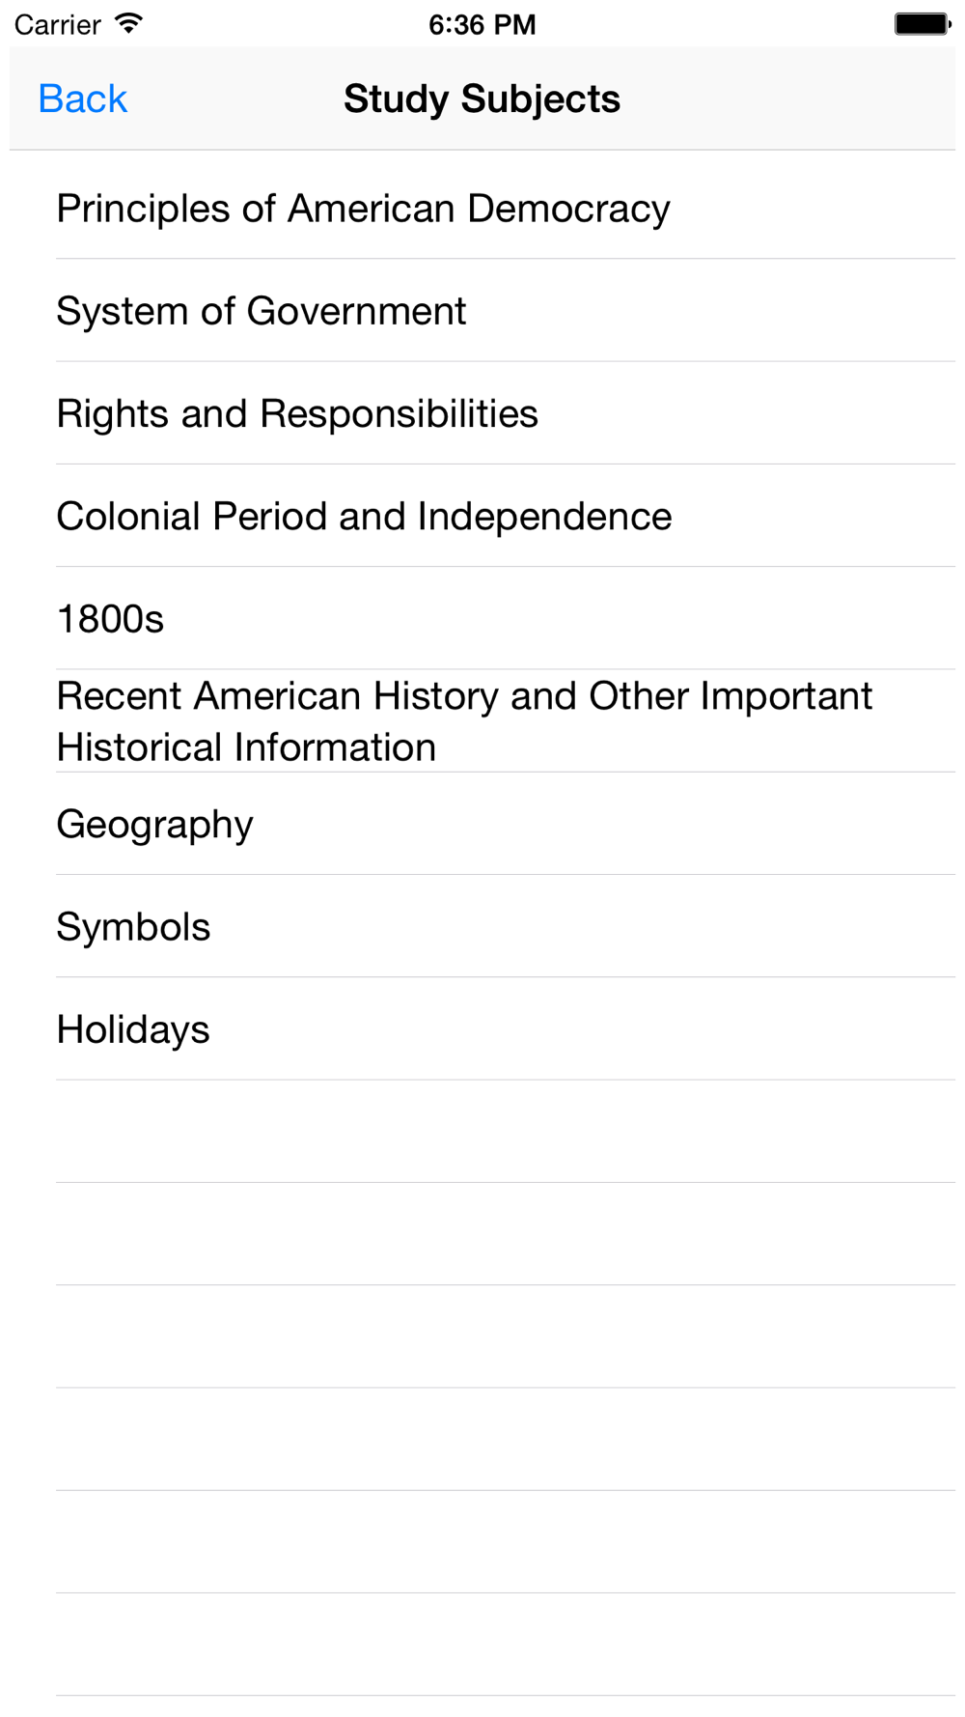The image size is (965, 1717).
Task: Tap the third blank row under Holidays
Action: (x=482, y=1337)
